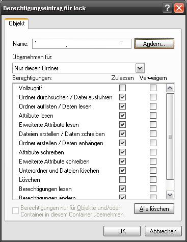Image resolution: width=187 pixels, height=242 pixels.
Task: Click the Abbrechen button
Action: click(x=163, y=231)
